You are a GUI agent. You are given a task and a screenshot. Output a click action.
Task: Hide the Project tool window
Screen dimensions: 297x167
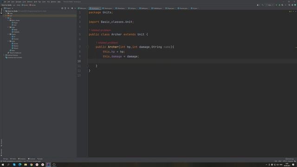coord(75,8)
